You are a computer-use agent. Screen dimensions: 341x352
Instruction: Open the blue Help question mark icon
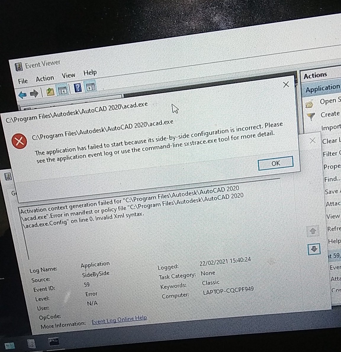pos(78,88)
